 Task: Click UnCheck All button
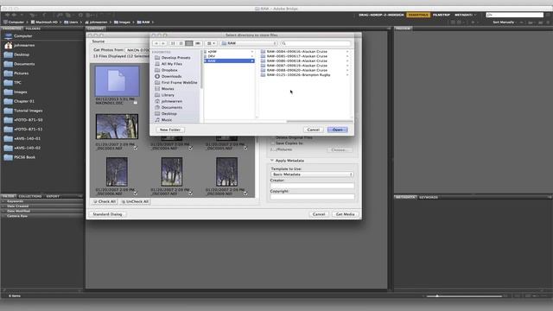pos(135,201)
